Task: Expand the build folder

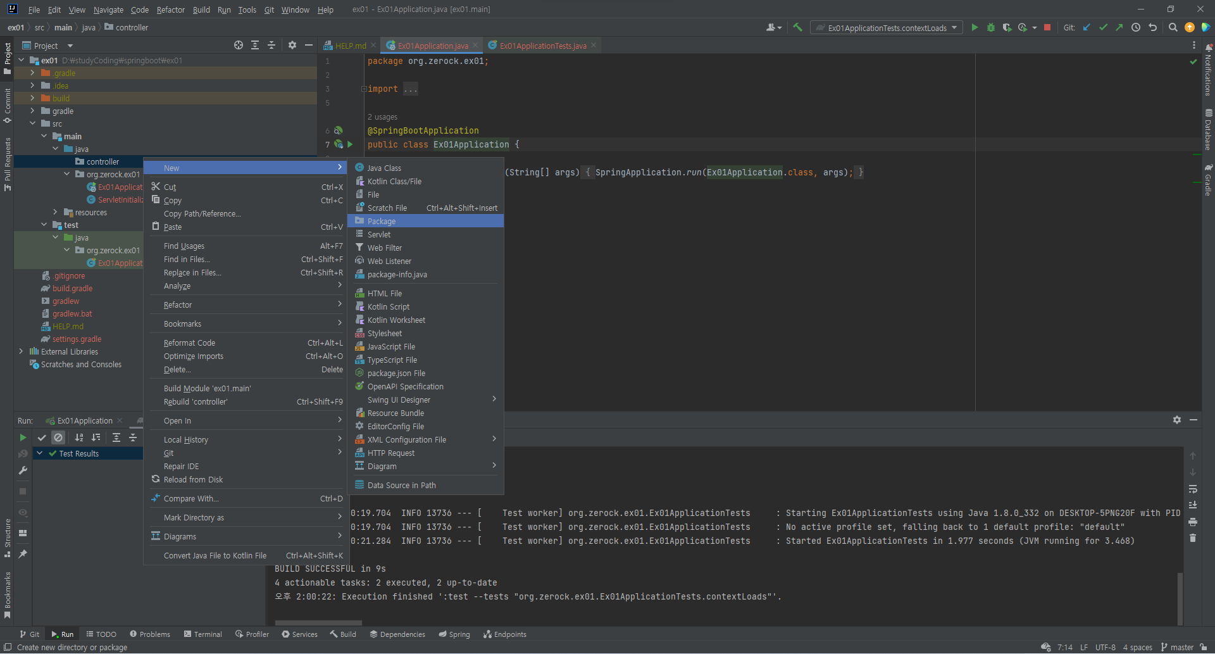Action: tap(32, 98)
